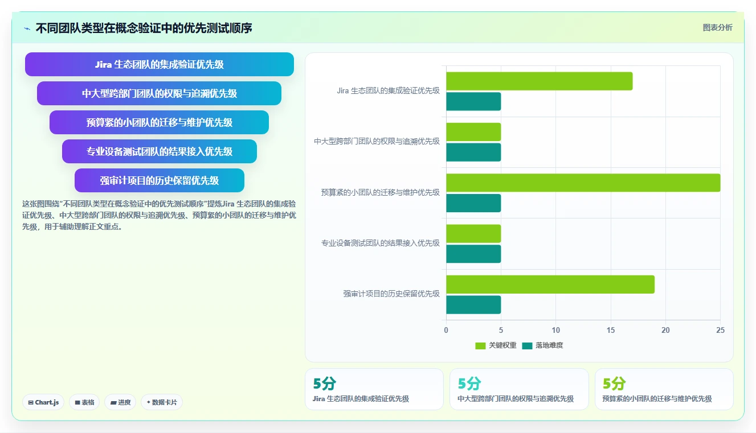Toggle the 落地难度 legend color box
The height and width of the screenshot is (433, 756).
click(x=527, y=345)
